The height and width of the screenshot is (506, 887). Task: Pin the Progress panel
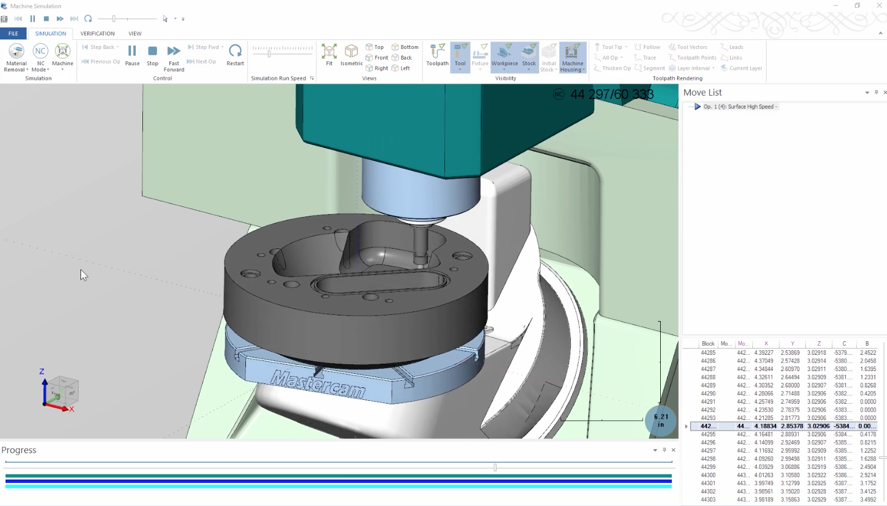pyautogui.click(x=664, y=450)
